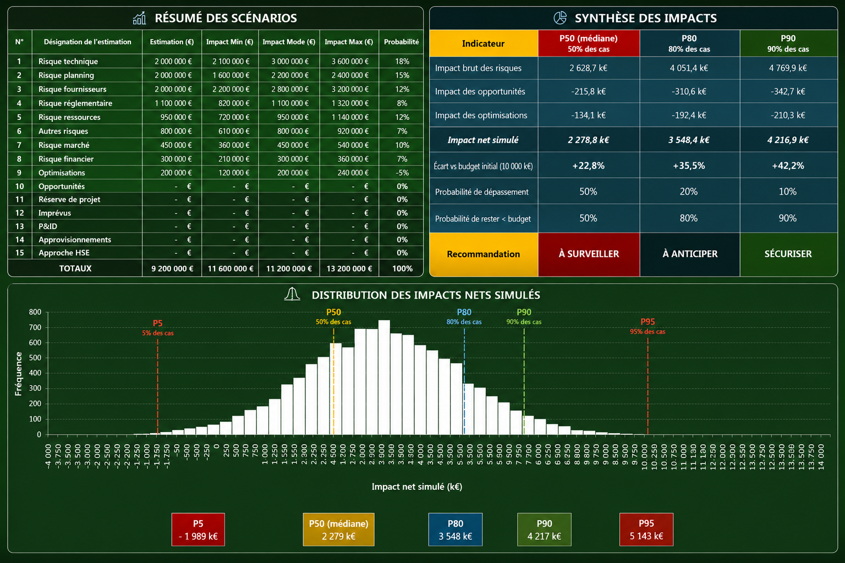Viewport: 845px width, 563px height.
Task: Click the bell curve icon beside Distribution title
Action: coord(292,295)
